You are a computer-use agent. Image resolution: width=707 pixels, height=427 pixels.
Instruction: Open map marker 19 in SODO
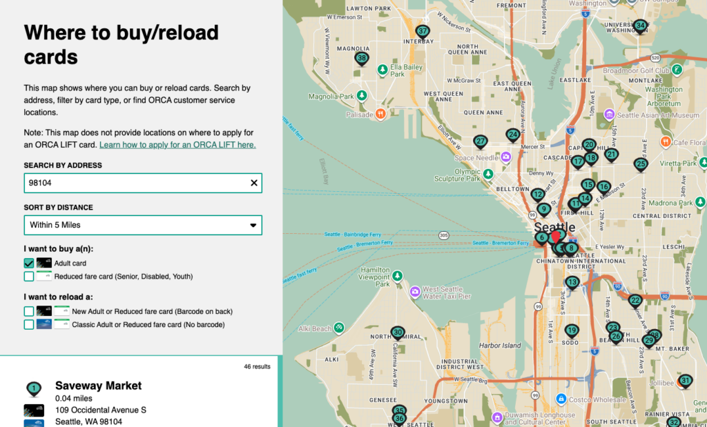click(x=571, y=331)
